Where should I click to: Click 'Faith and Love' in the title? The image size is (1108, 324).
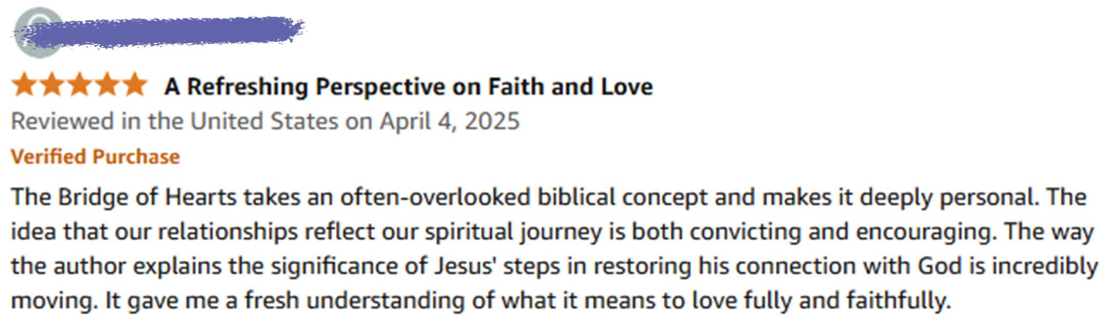coord(570,86)
